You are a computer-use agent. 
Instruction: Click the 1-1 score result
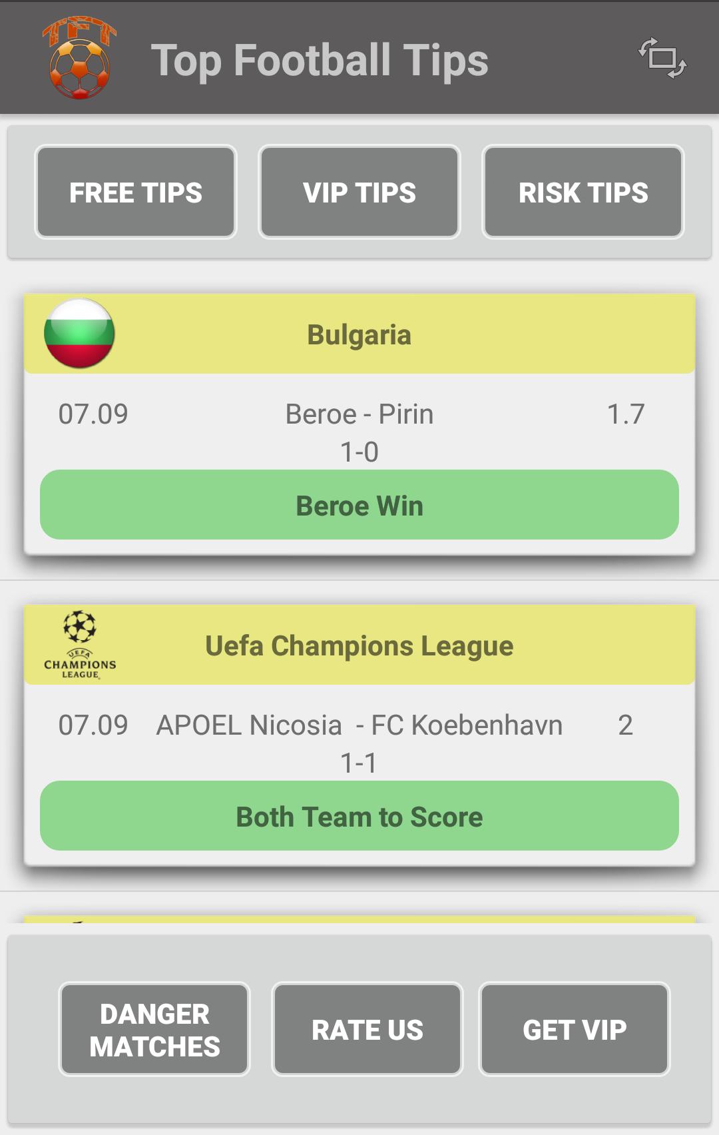tap(359, 763)
